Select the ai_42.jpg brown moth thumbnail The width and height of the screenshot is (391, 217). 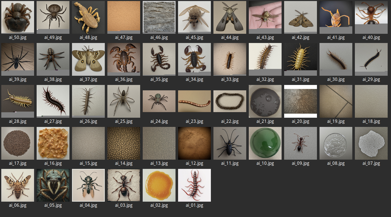coord(301,17)
